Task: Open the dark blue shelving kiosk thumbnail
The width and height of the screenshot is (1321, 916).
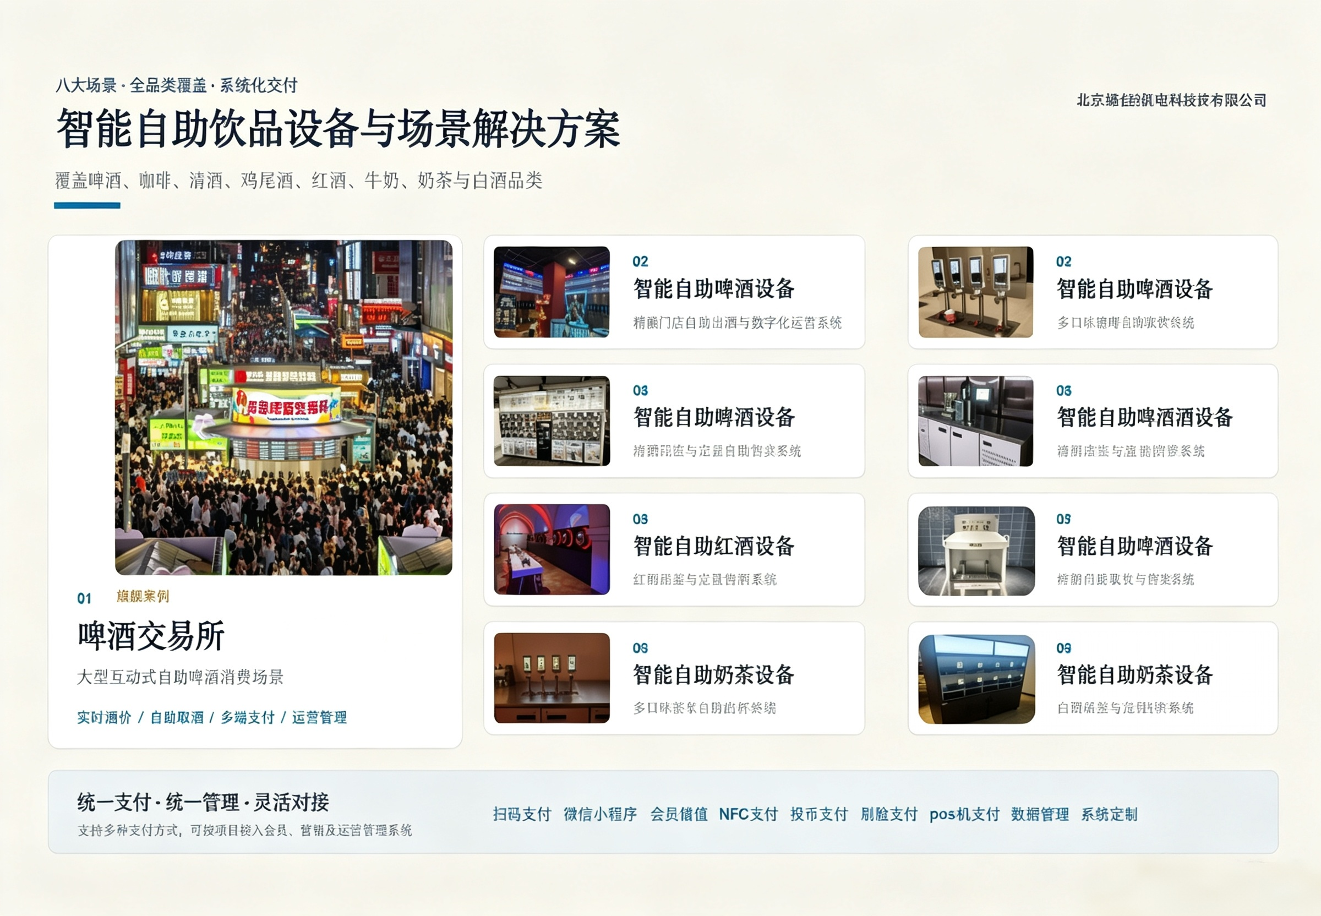Action: click(976, 679)
